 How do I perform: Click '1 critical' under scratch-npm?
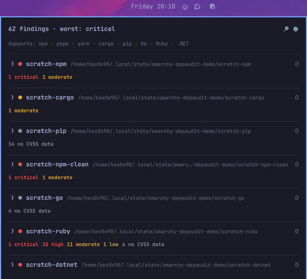pyautogui.click(x=23, y=77)
